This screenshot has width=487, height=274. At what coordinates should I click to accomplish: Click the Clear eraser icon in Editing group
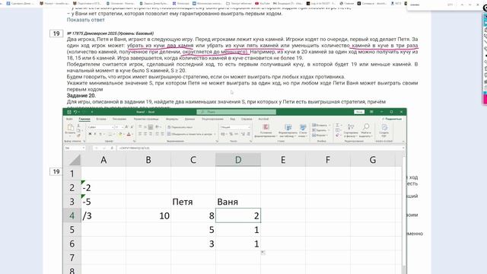click(x=337, y=135)
